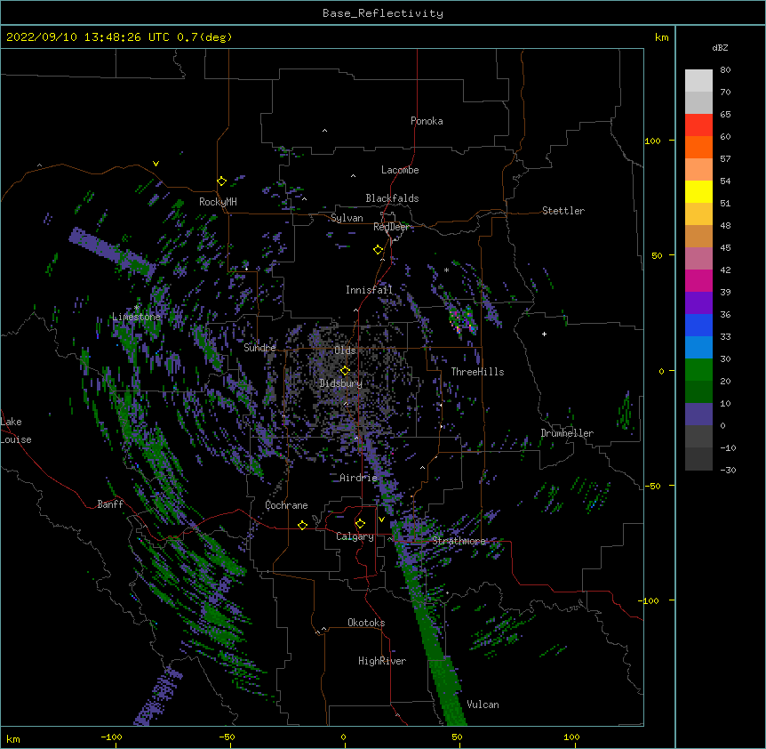Click the RockyMH label

(x=218, y=202)
